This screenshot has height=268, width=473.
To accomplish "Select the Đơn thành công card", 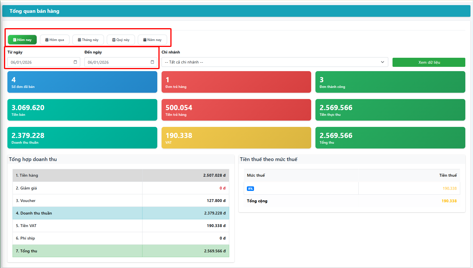I will pos(390,82).
